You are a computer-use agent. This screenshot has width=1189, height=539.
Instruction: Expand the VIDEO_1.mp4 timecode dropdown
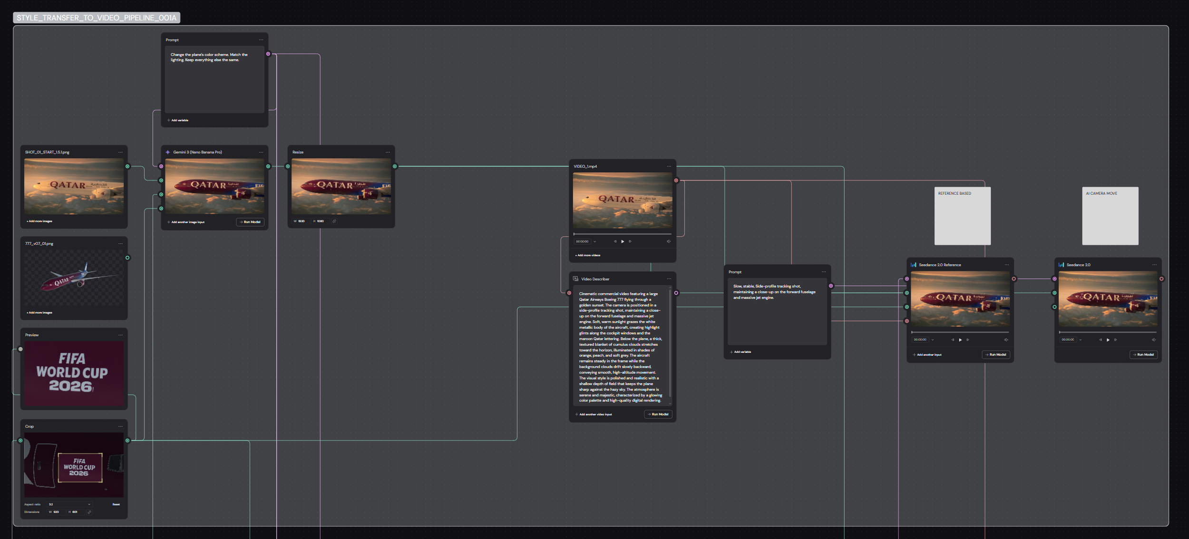(x=594, y=241)
